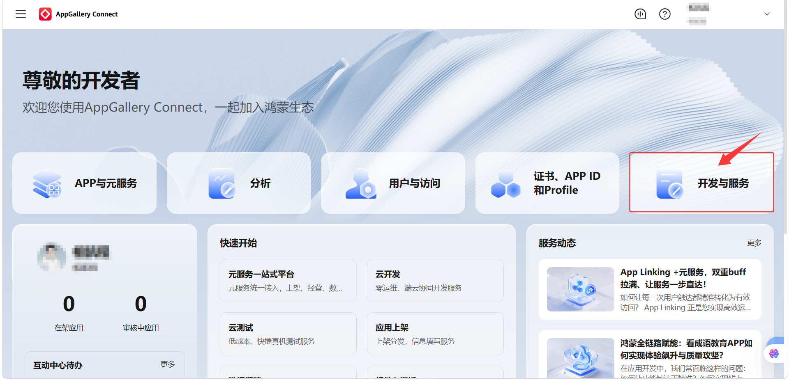This screenshot has width=789, height=380.
Task: Click the APP与元服务 layered stack icon
Action: [x=47, y=183]
